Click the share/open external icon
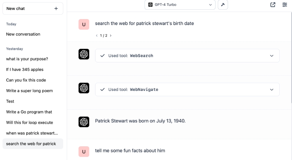292x160 pixels. coord(273,5)
